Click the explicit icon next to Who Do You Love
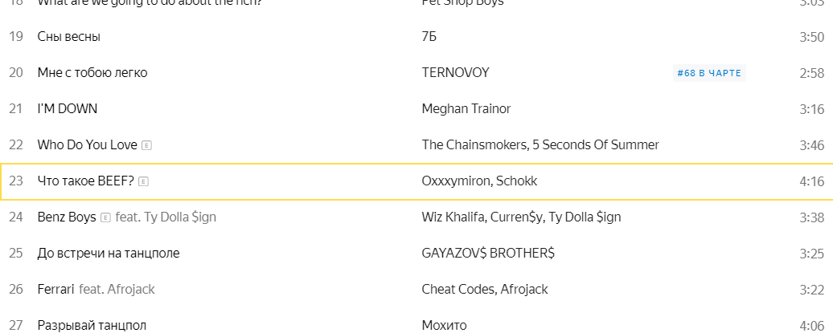 point(146,145)
